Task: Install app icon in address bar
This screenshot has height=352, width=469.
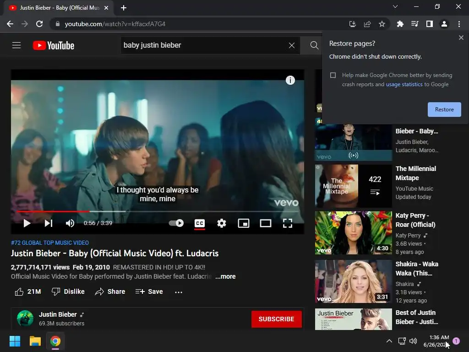Action: [352, 24]
